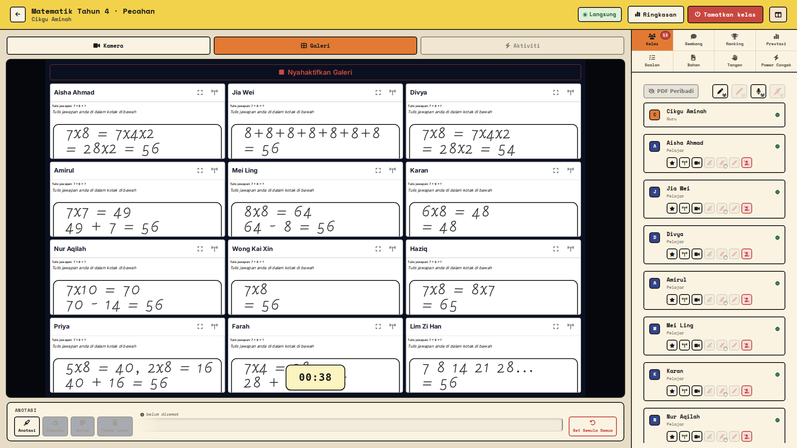Enable microphones for all students
This screenshot has width=797, height=448.
758,91
